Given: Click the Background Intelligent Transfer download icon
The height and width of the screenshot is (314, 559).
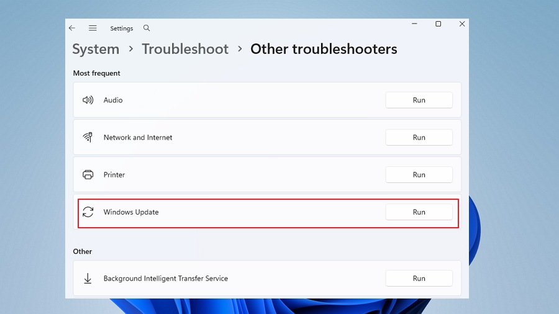Looking at the screenshot, I should coord(88,279).
